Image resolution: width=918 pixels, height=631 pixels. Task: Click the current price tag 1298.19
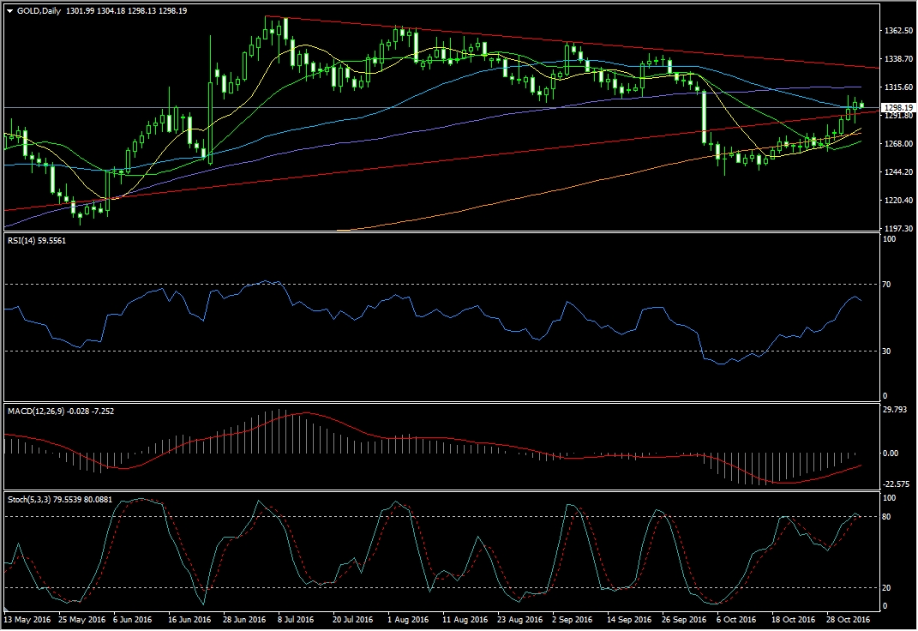click(898, 108)
